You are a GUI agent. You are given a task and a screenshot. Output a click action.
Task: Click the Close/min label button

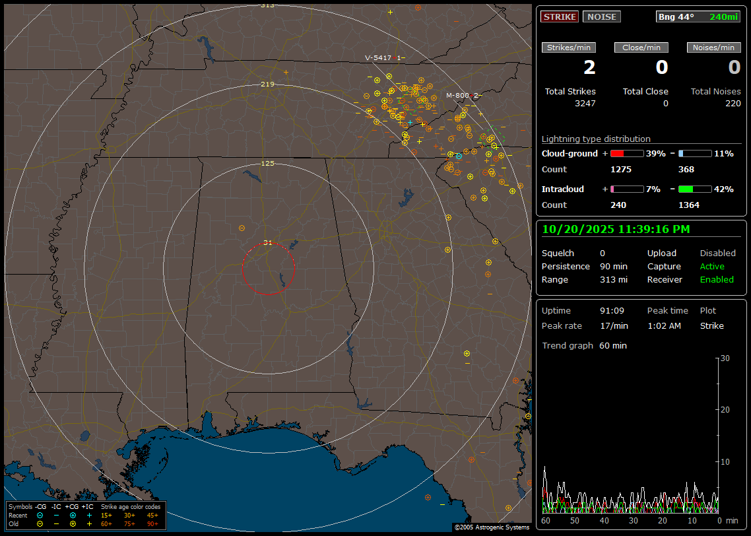641,48
